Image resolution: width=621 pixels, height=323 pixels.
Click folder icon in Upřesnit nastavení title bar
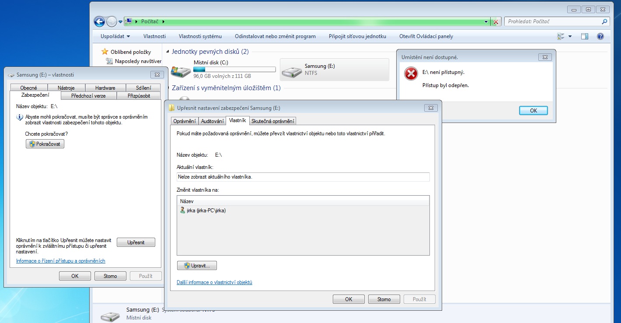[x=172, y=108]
